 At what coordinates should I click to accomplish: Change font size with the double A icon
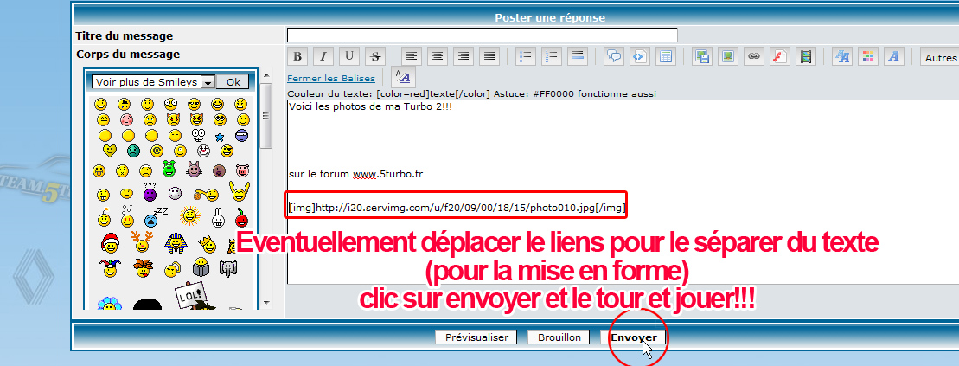pyautogui.click(x=843, y=57)
